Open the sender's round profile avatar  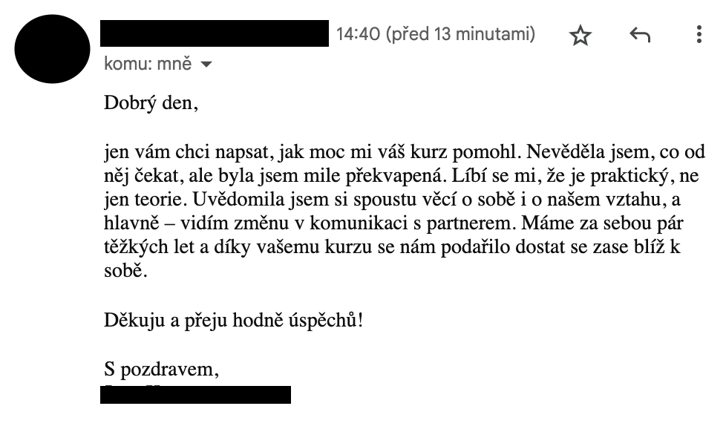[x=52, y=49]
